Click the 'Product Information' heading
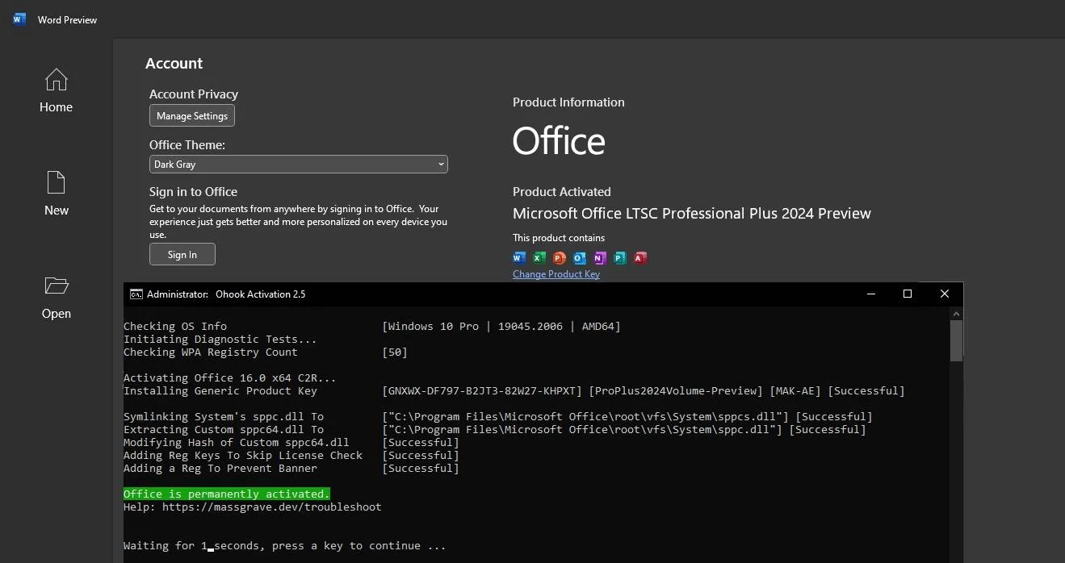Image resolution: width=1065 pixels, height=563 pixels. [568, 102]
